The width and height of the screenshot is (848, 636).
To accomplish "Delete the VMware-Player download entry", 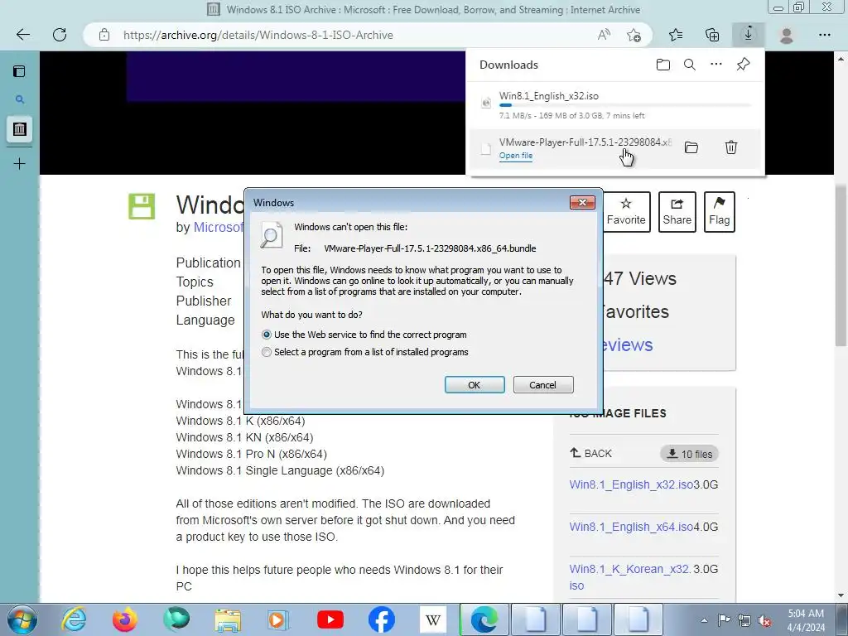I will pos(730,147).
